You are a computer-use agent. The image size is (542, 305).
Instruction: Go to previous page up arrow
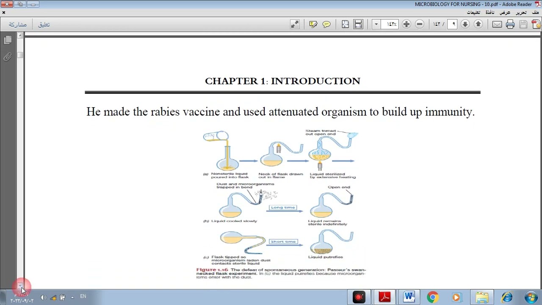tap(478, 25)
